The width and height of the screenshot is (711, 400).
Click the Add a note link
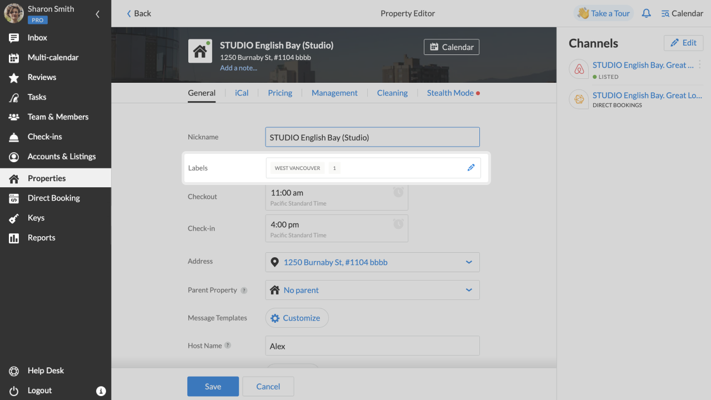[238, 68]
